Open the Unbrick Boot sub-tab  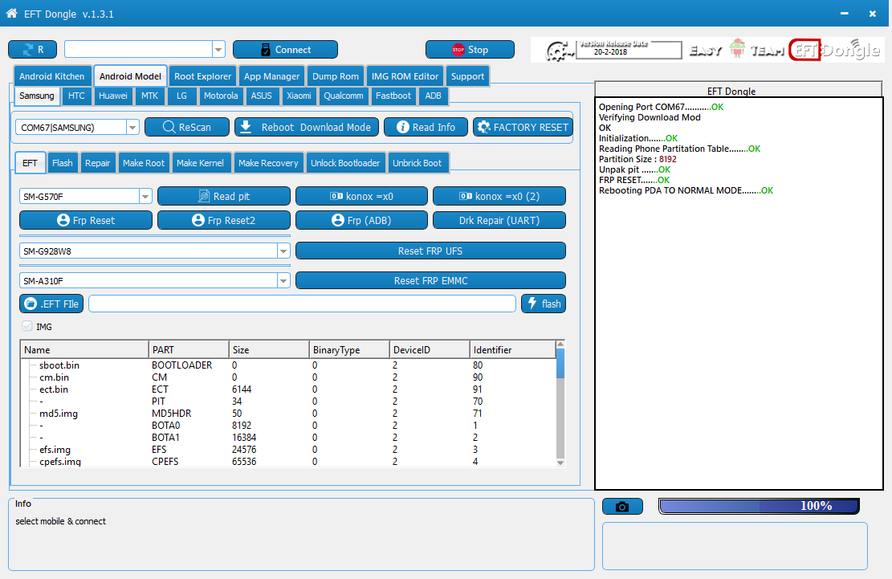pyautogui.click(x=417, y=163)
